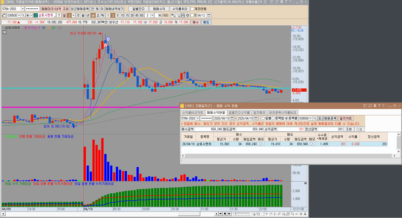Click the minus zoom-out icon at bottom

coord(296,214)
